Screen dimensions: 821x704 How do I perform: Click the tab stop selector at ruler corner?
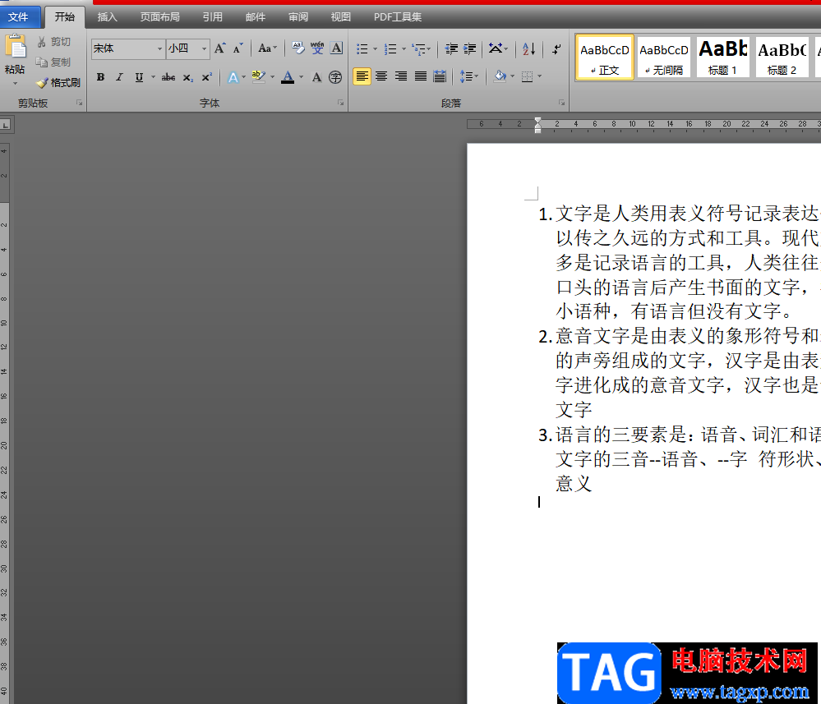click(6, 125)
